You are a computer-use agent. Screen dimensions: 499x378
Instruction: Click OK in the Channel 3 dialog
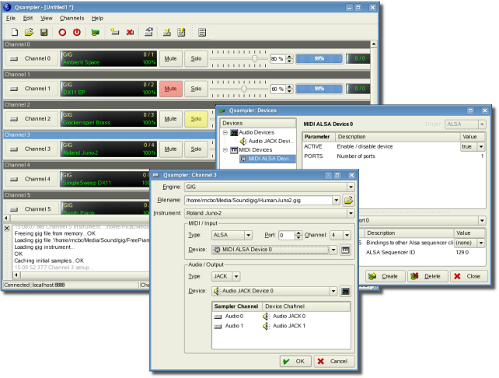pyautogui.click(x=295, y=362)
